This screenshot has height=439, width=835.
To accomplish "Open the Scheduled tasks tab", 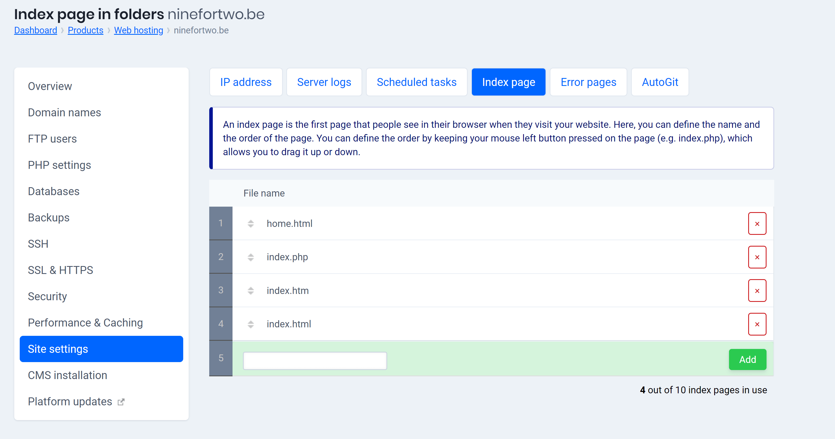I will point(416,82).
